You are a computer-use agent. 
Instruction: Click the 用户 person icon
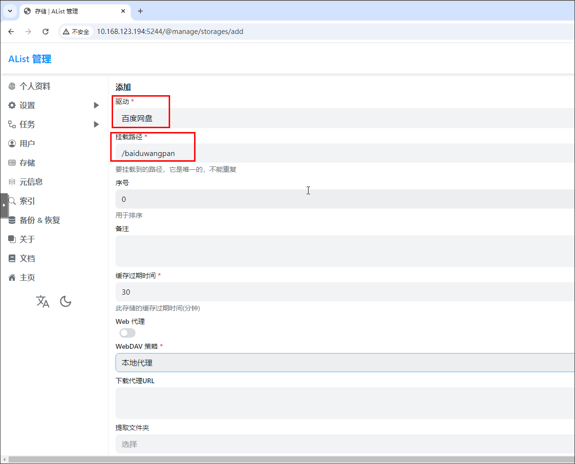coord(12,144)
